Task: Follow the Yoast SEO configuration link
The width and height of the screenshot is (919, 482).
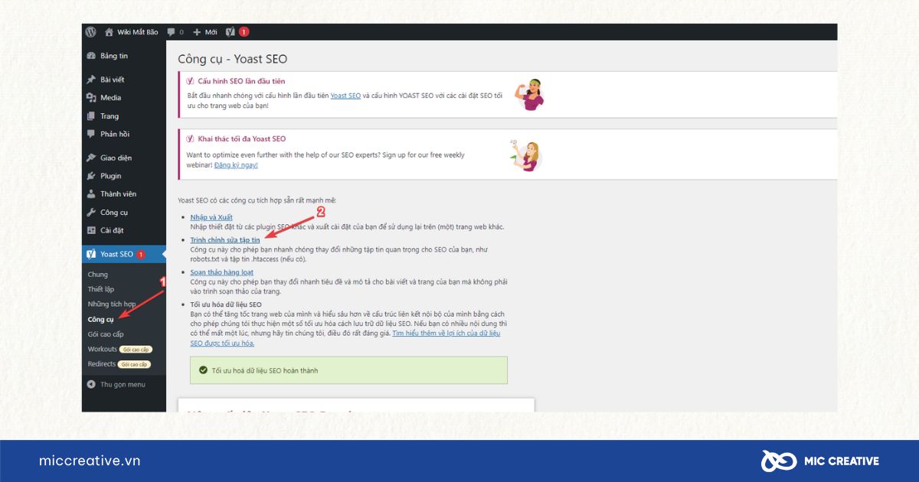Action: coord(345,96)
